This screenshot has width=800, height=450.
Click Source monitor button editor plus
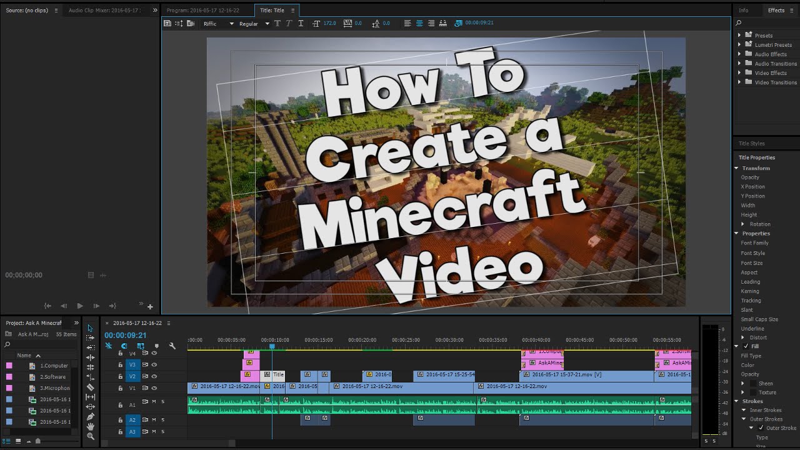(150, 306)
